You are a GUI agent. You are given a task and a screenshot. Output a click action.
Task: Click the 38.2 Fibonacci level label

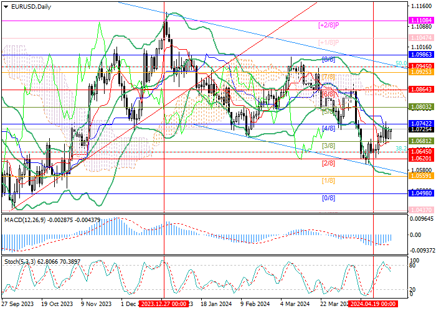401,149
